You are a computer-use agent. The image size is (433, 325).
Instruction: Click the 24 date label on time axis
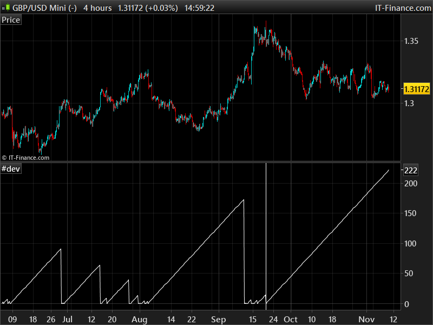pyautogui.click(x=273, y=320)
